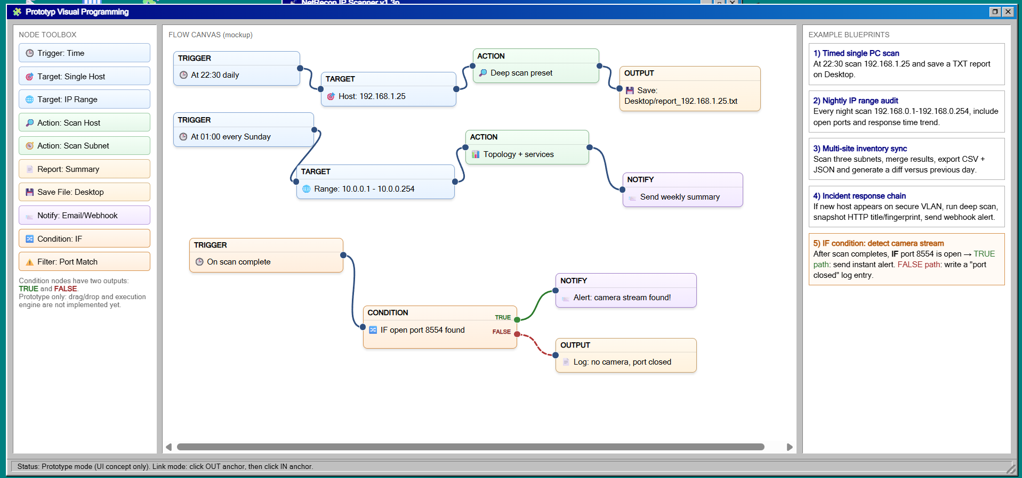This screenshot has width=1022, height=478.
Task: Click the compass icon on Action: Scan Subnet
Action: pyautogui.click(x=30, y=146)
